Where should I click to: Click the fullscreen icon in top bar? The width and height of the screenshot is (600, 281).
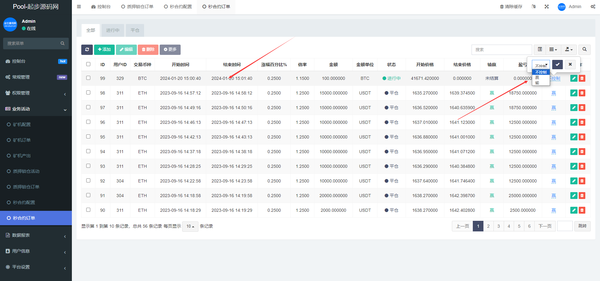547,7
